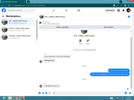Click the Search Facebook field
The width and height of the screenshot is (134, 100).
[21, 10]
